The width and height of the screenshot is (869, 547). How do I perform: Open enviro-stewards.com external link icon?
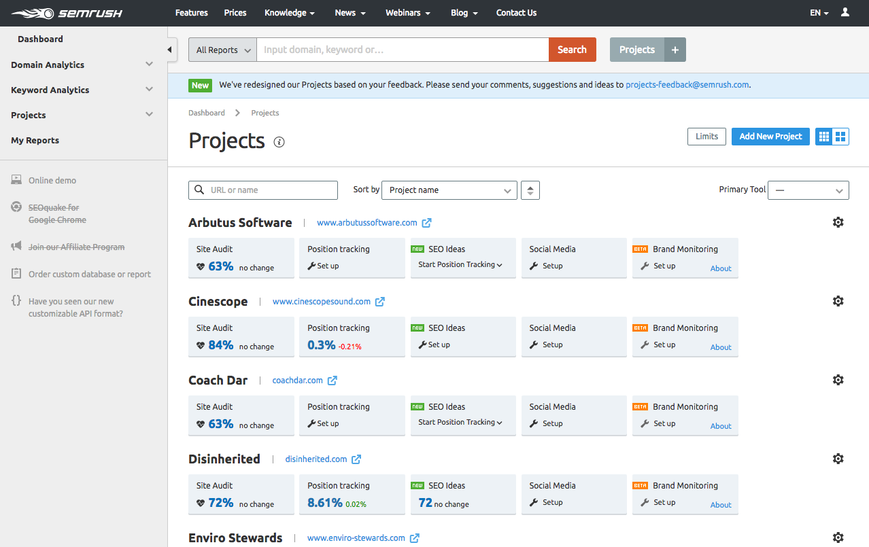click(415, 538)
